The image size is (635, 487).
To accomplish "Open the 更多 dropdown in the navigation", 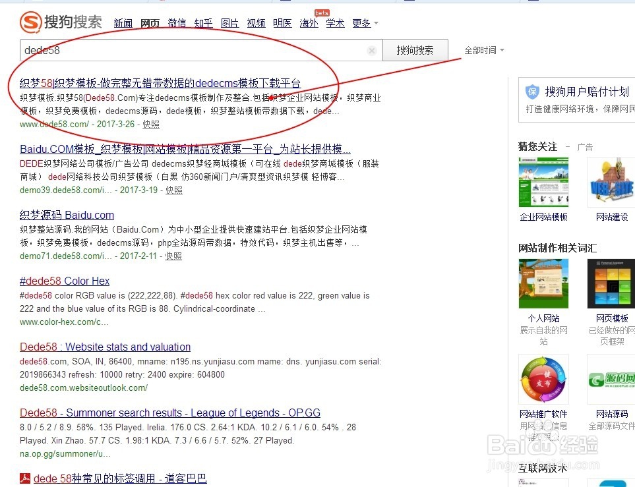I will pos(365,23).
